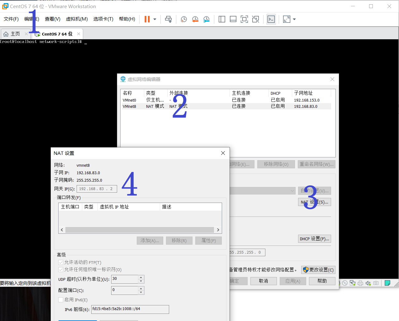Screen dimensions: 399x321
Task: Click the 帮助 button in the network editor
Action: (x=322, y=281)
